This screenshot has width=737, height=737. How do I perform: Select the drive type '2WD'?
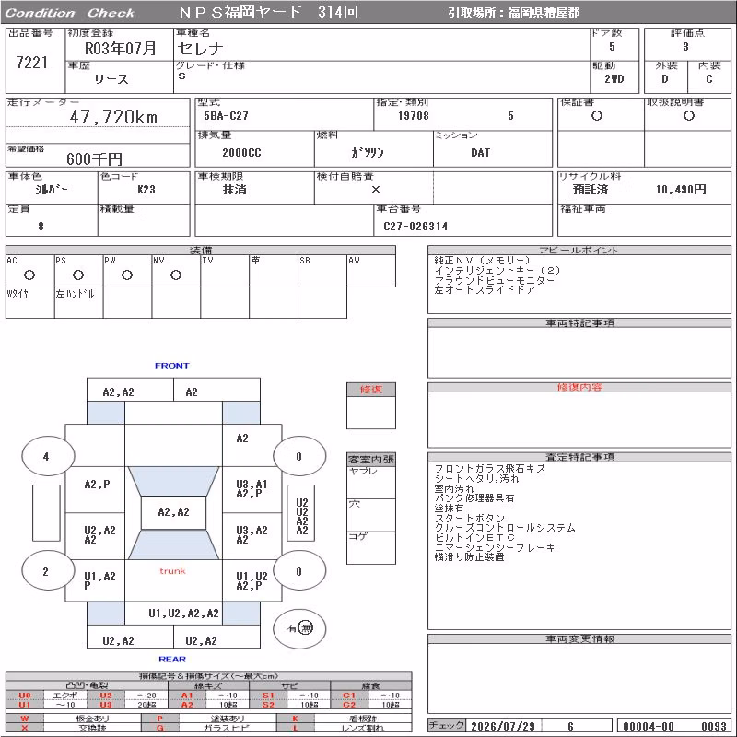614,79
